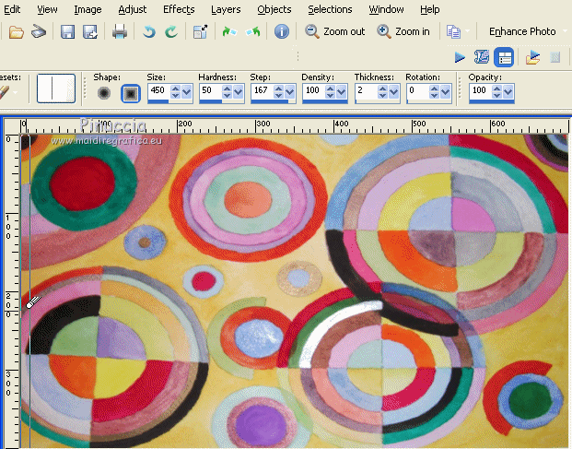Click the blue info icon

[x=282, y=31]
